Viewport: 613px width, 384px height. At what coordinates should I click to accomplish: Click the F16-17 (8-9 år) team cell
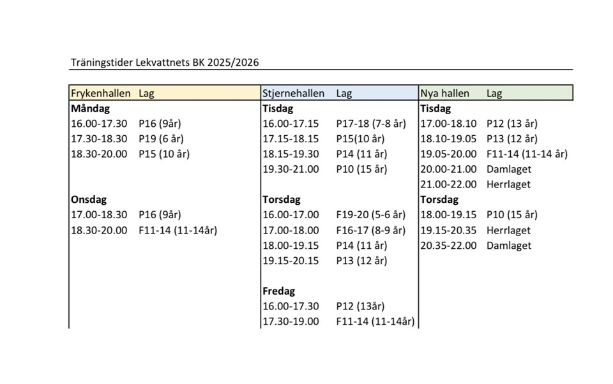tap(371, 230)
